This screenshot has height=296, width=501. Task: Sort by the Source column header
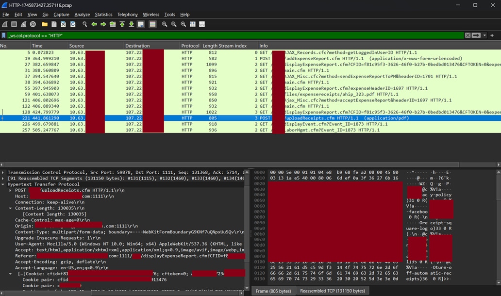point(96,46)
